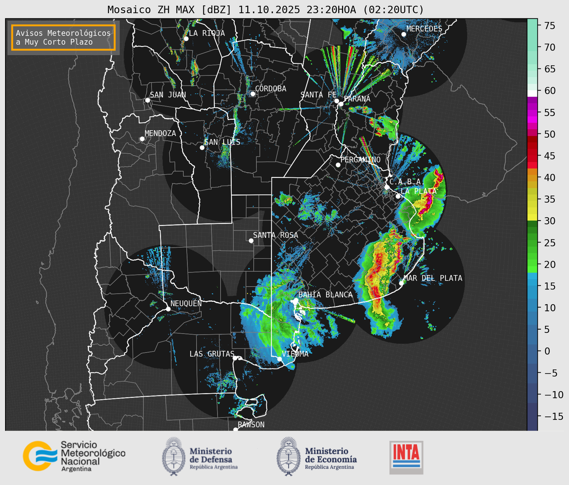Click the Mendoza marker dot
Viewport: 569px width, 485px height.
[x=142, y=139]
